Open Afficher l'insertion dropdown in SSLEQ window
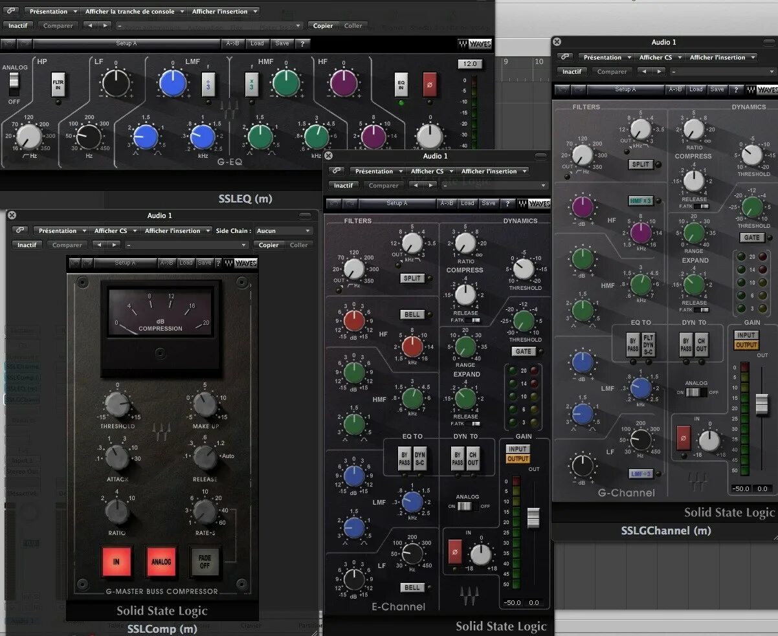 coord(224,11)
